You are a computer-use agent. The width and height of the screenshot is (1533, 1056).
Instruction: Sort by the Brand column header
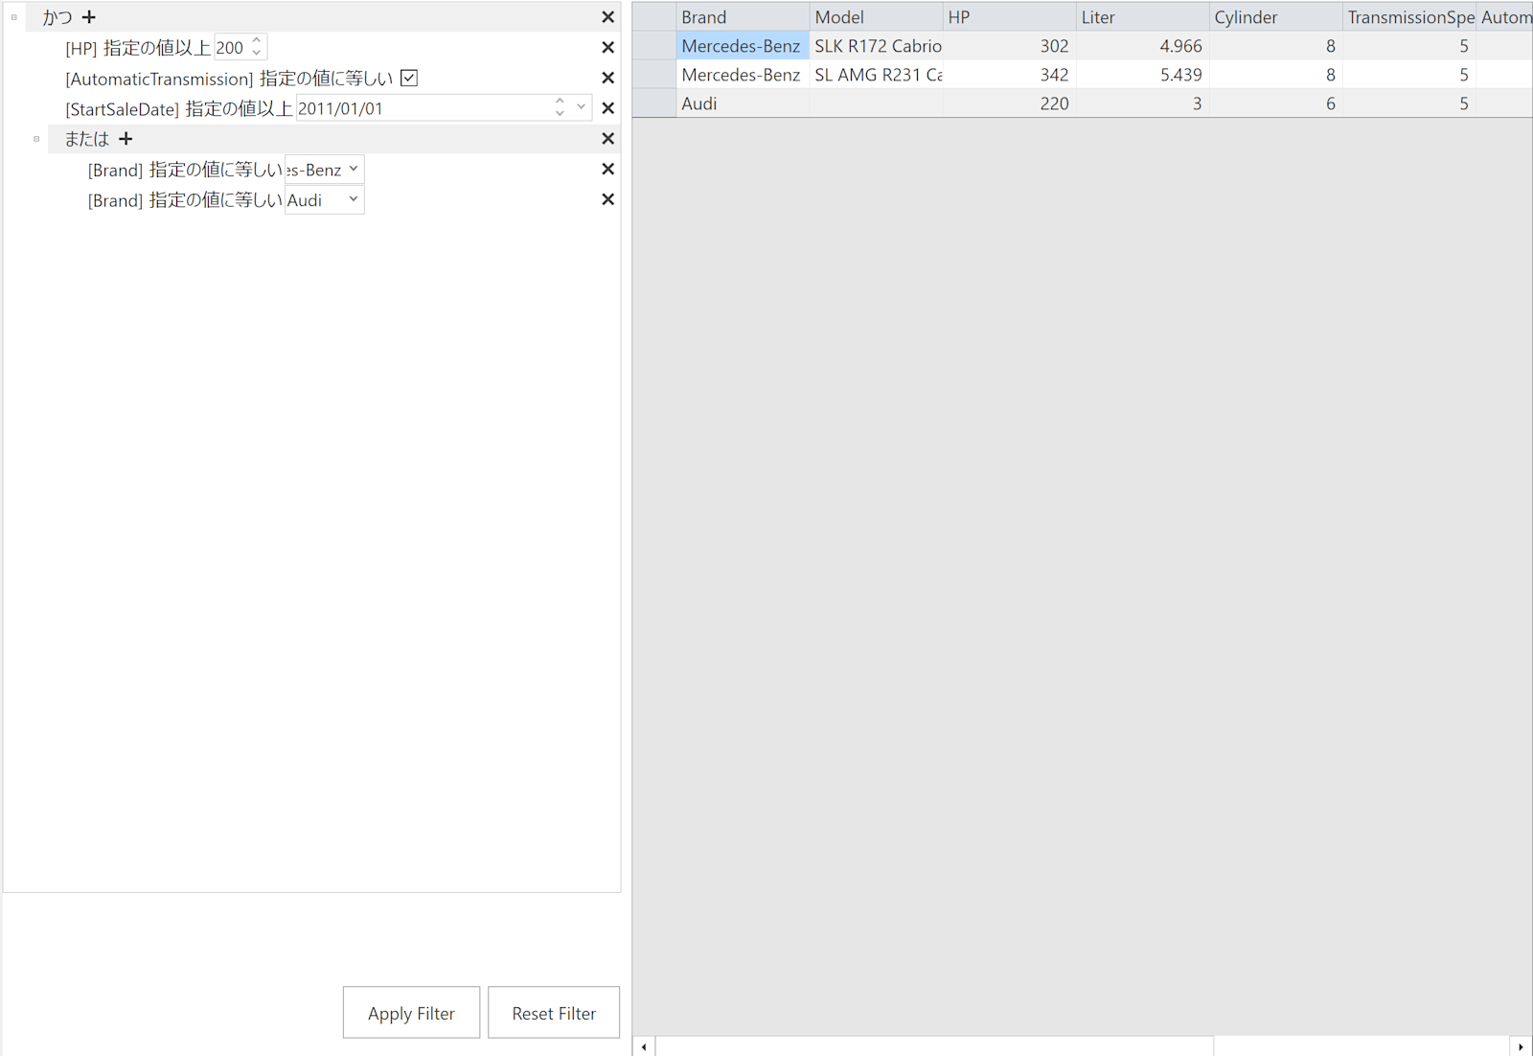743,17
